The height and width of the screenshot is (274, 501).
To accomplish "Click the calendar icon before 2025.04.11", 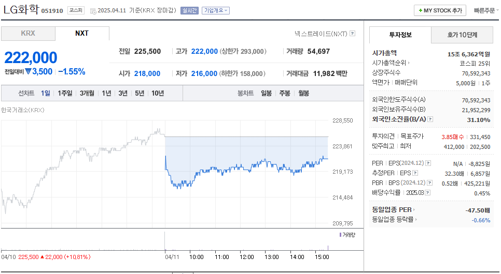I will (93, 11).
